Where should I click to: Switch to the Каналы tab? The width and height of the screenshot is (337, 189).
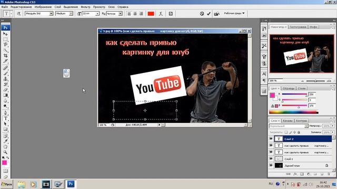288,121
